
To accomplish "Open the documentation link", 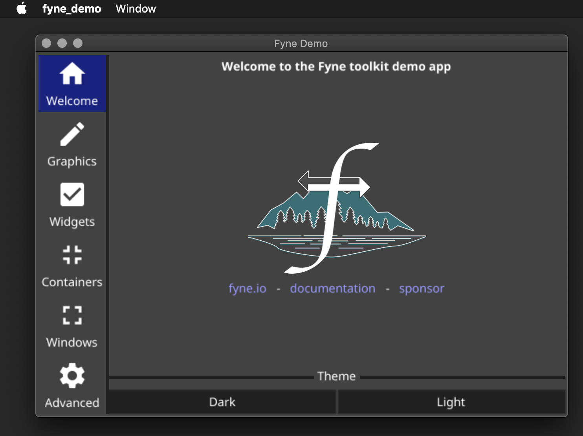I will (x=333, y=288).
